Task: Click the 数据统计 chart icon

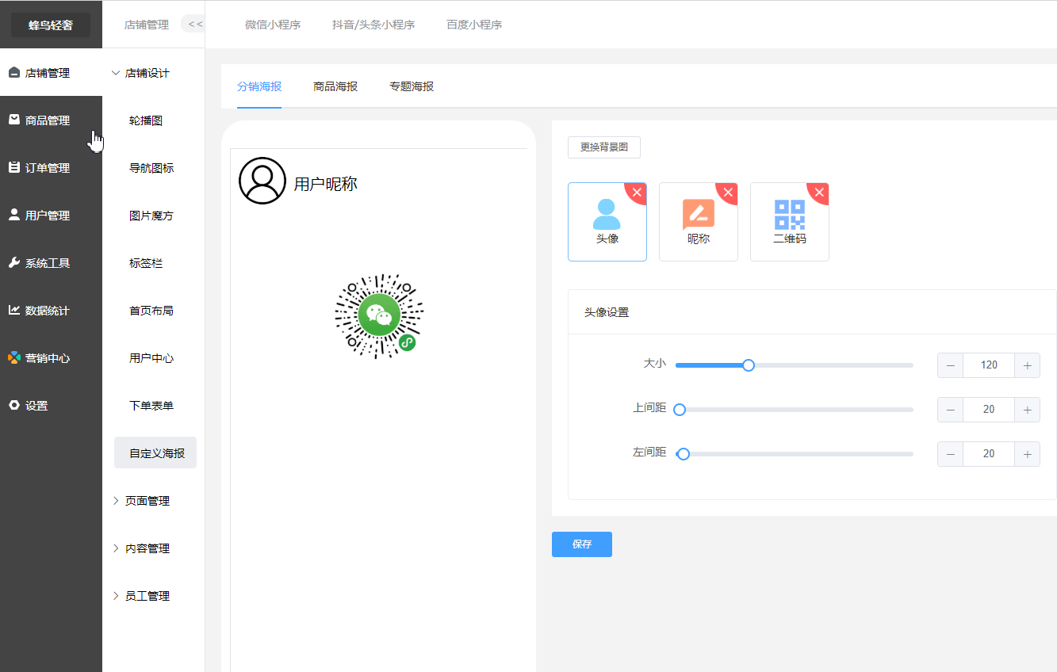Action: point(13,310)
